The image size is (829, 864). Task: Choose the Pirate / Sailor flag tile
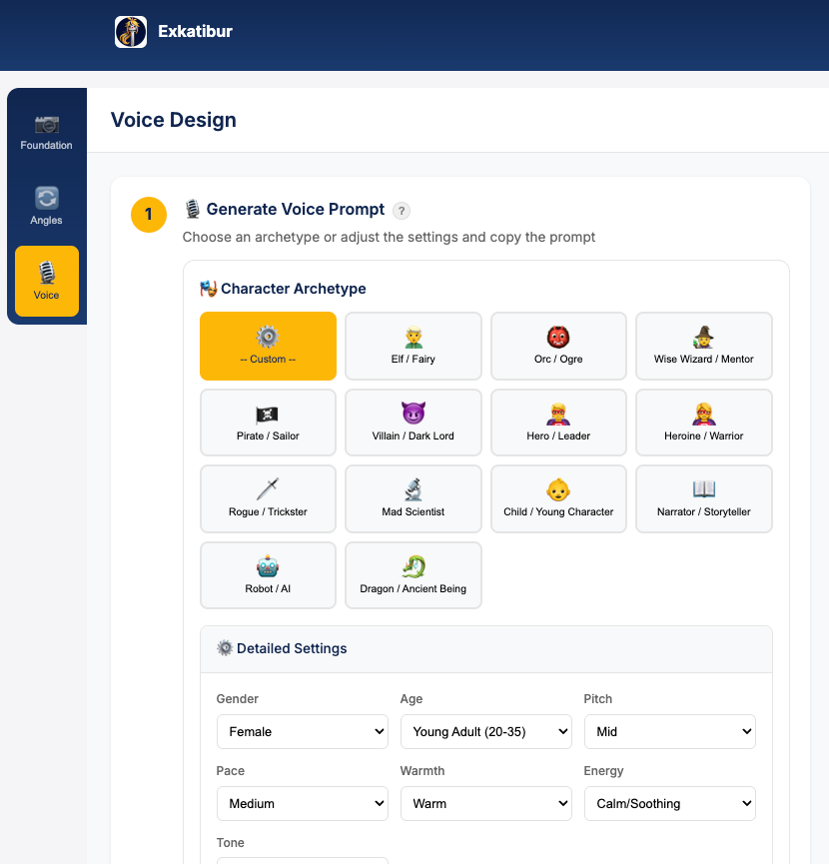pyautogui.click(x=268, y=423)
